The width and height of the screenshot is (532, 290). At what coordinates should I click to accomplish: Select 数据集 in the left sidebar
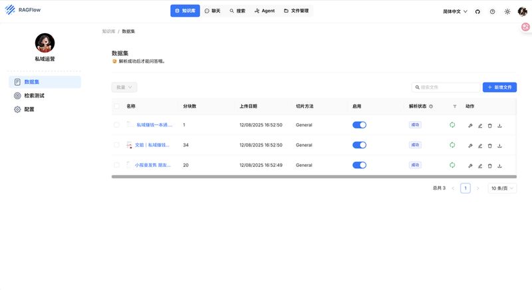click(x=45, y=82)
